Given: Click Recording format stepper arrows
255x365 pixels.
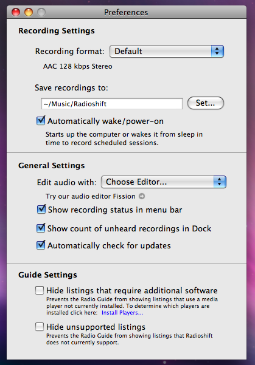Looking at the screenshot, I should coord(217,51).
